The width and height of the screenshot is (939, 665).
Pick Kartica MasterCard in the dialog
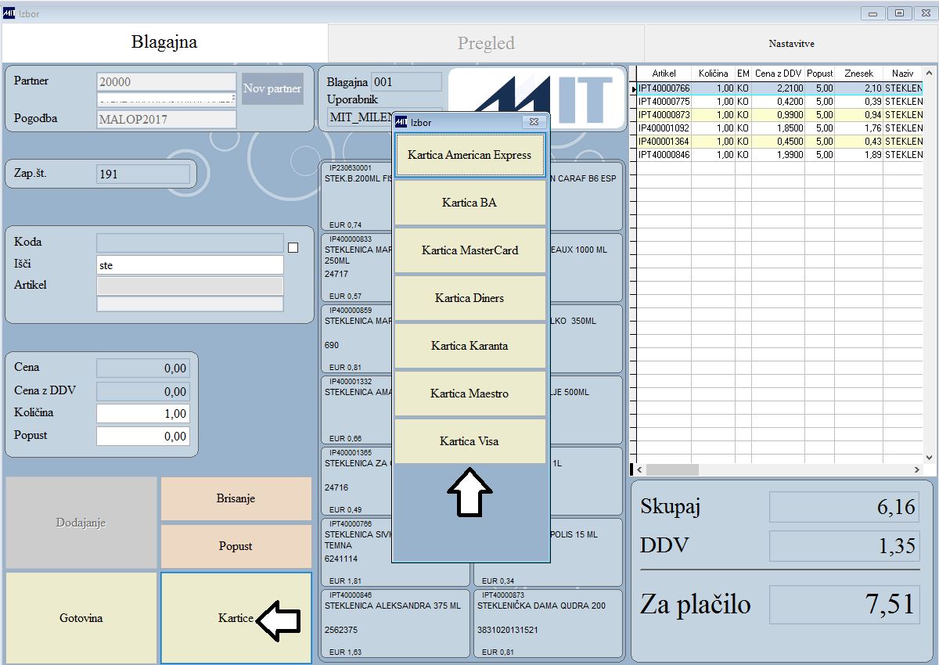point(469,250)
